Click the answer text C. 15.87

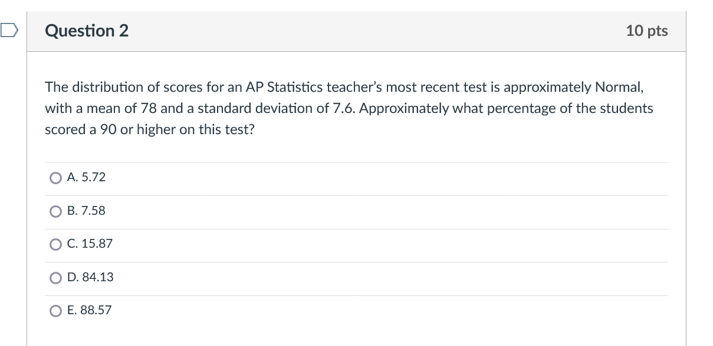click(90, 244)
